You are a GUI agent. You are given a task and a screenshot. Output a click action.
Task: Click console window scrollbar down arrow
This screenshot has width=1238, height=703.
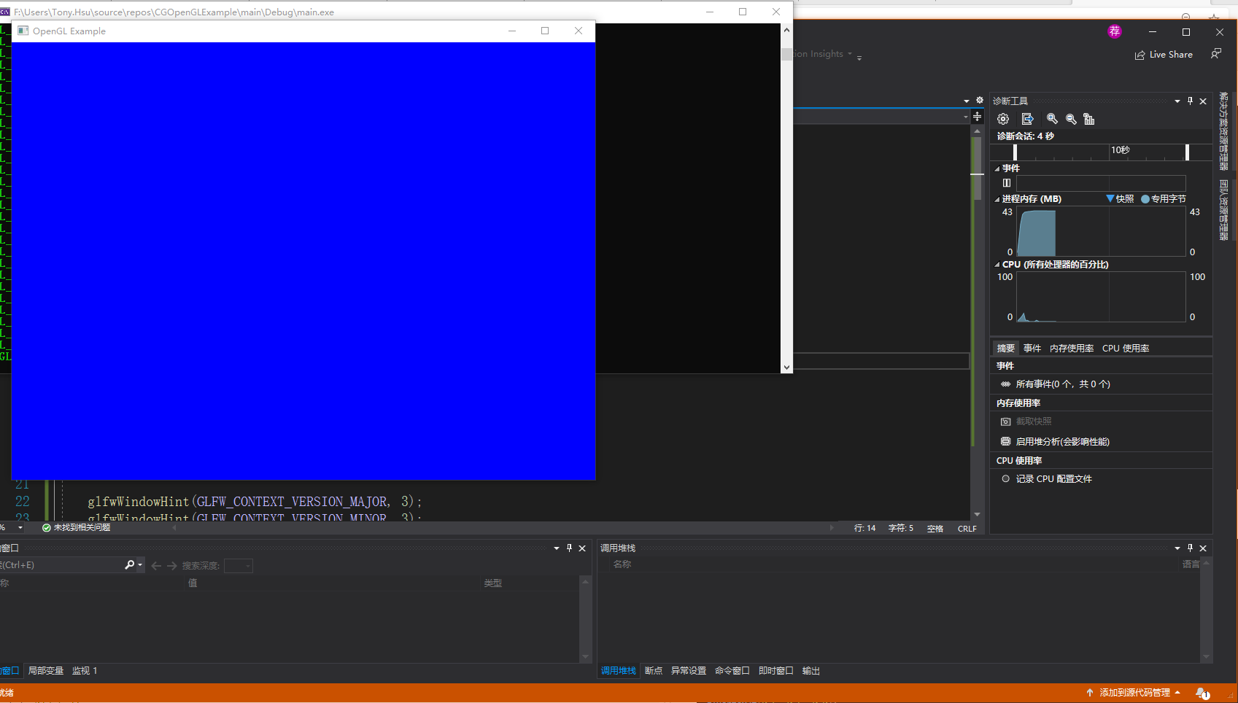pyautogui.click(x=786, y=368)
